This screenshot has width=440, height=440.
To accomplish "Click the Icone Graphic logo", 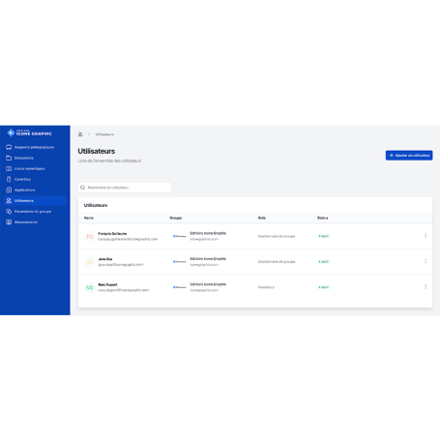I will (x=29, y=132).
